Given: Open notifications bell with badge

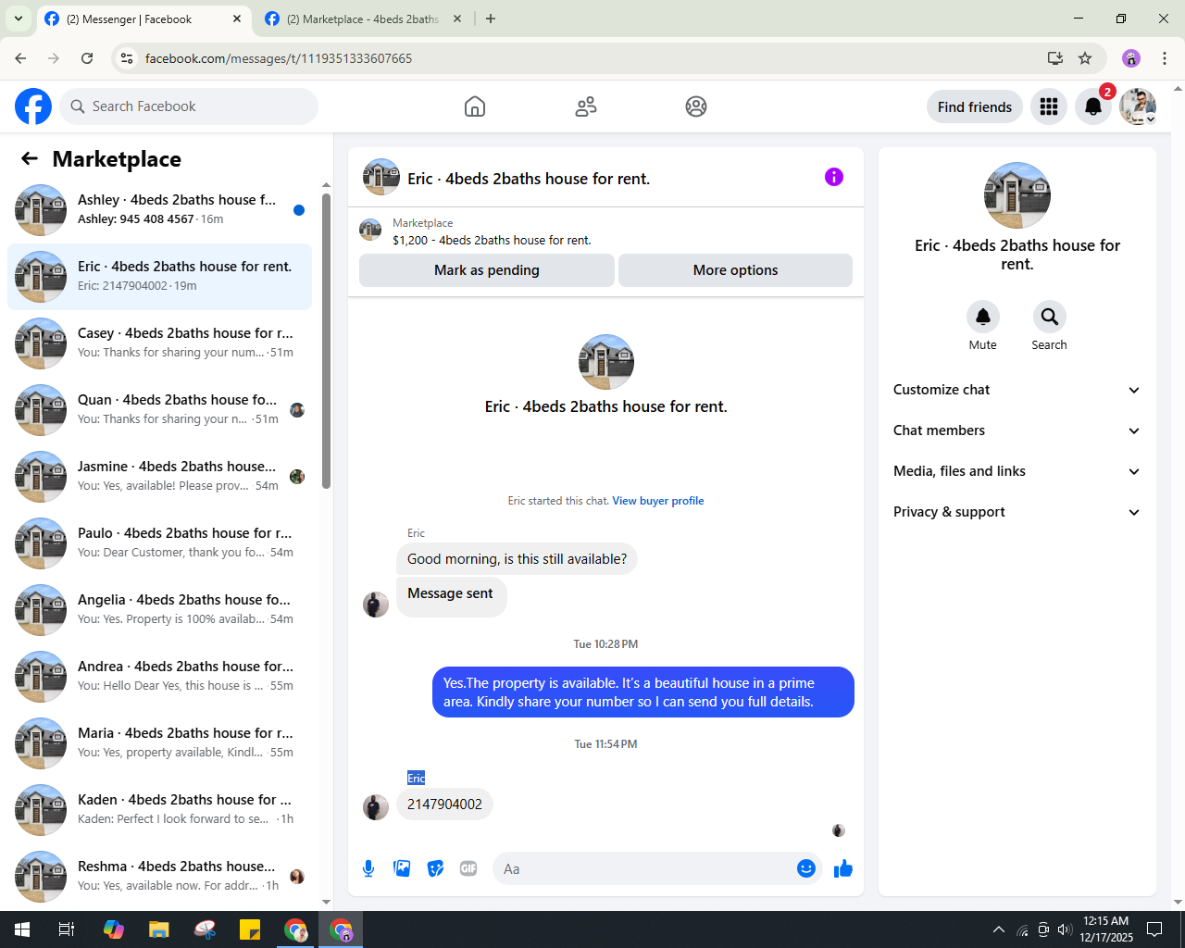Looking at the screenshot, I should click(1093, 106).
